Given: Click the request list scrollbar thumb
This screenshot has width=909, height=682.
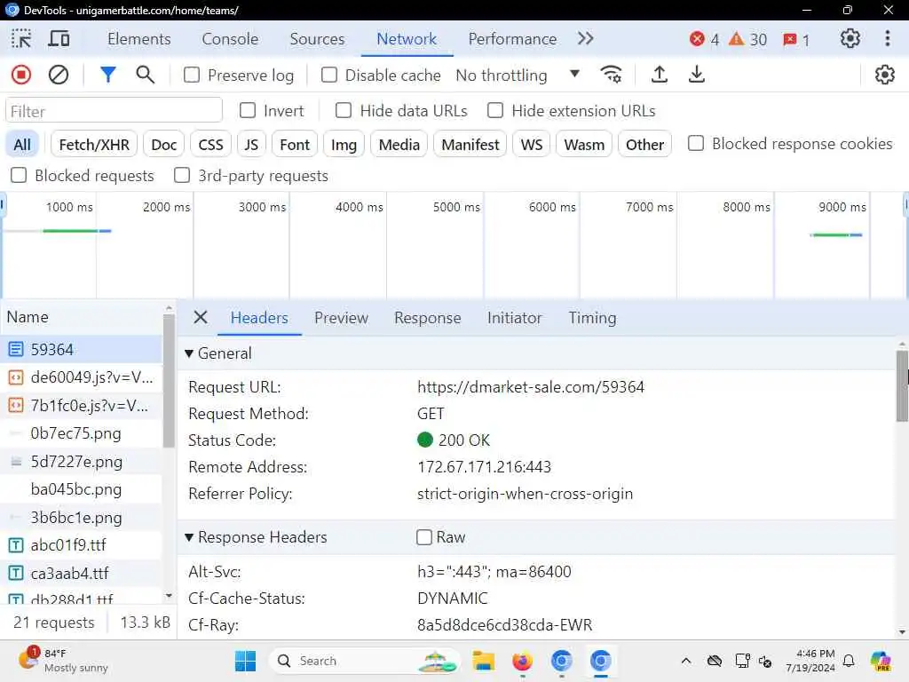Looking at the screenshot, I should point(169,380).
